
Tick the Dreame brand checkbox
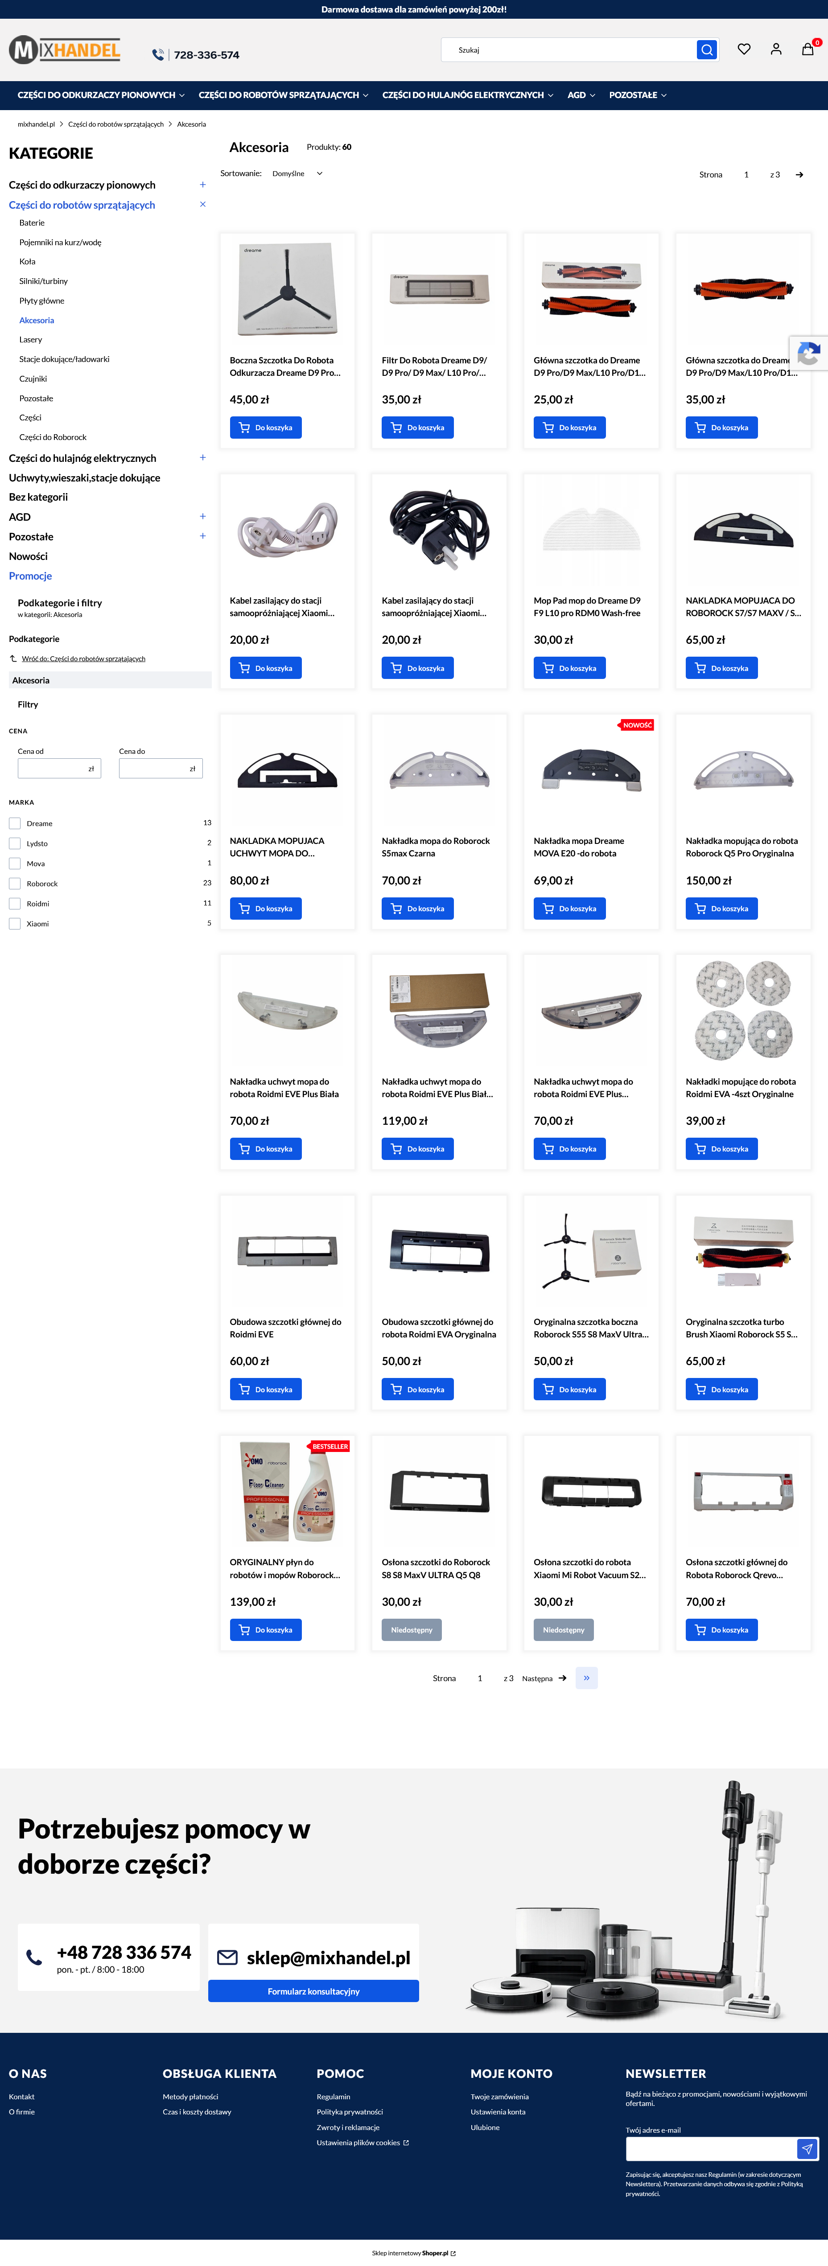(x=15, y=823)
